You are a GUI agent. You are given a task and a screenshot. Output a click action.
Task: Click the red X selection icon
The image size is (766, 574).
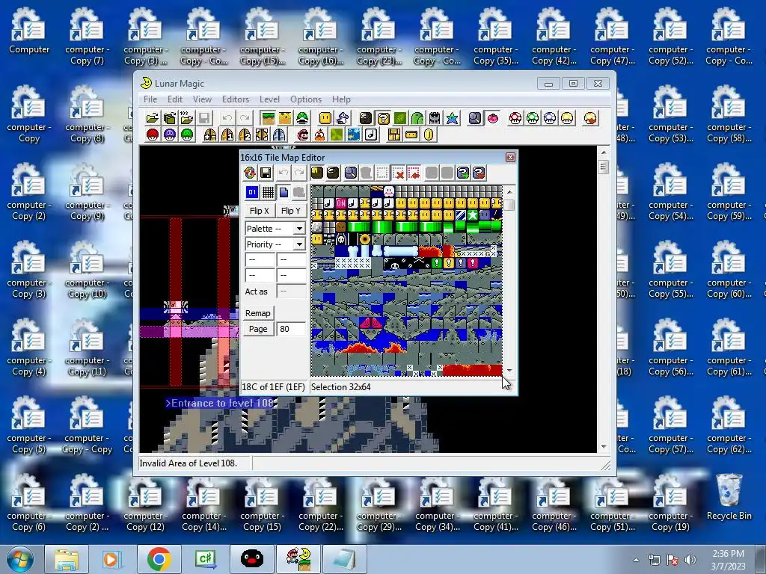(x=398, y=173)
